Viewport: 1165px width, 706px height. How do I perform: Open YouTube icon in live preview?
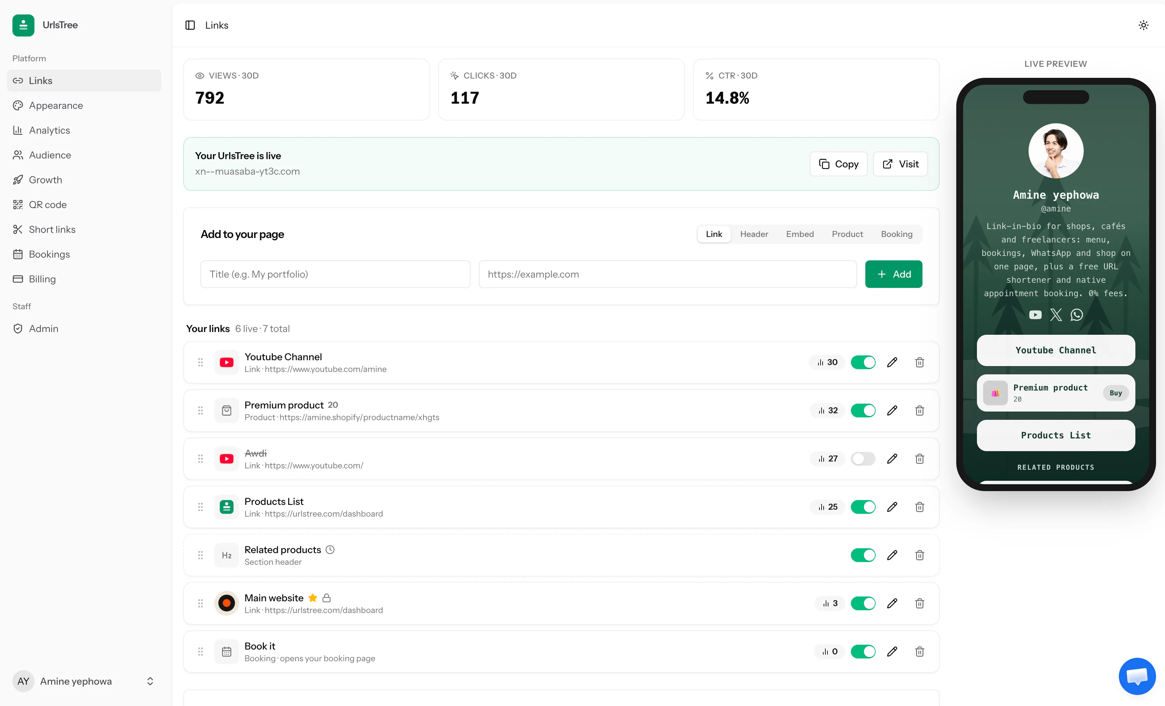[x=1035, y=315]
